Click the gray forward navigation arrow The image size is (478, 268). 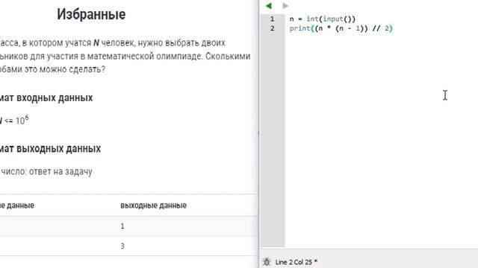pos(285,6)
